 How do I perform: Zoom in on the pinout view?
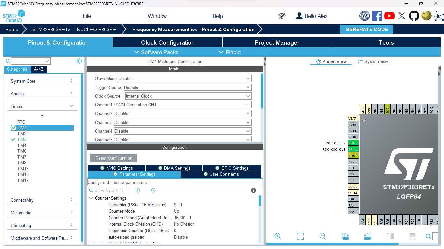(278, 236)
